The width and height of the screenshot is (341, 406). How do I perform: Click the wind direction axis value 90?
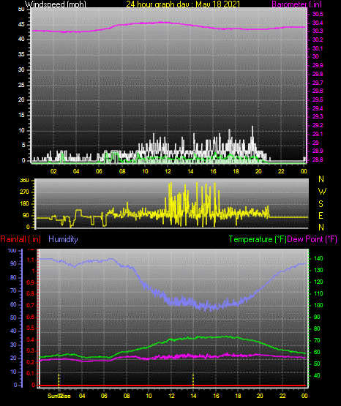tap(26, 215)
